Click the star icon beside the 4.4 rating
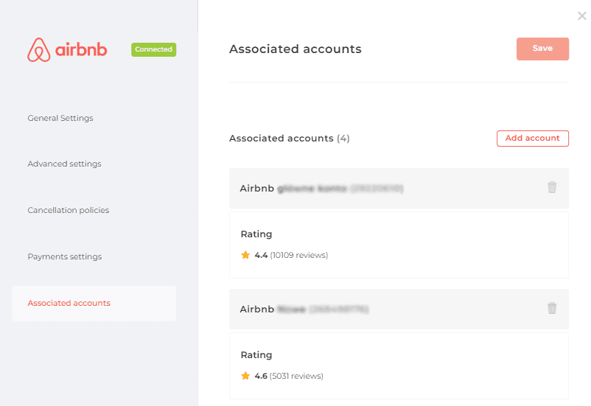Viewport: 591px width, 406px height. 245,255
